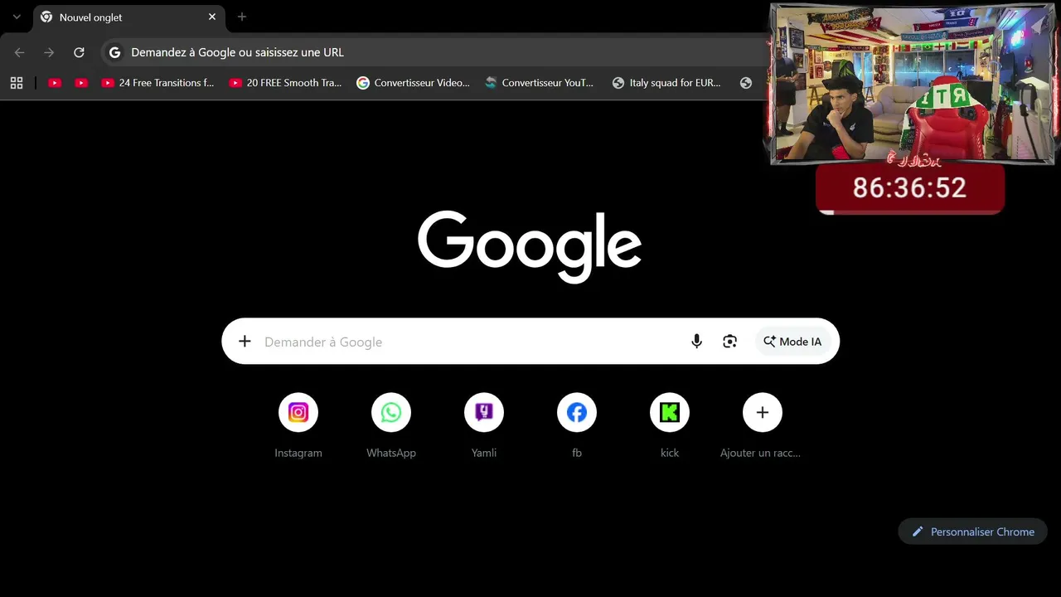This screenshot has height=597, width=1061.
Task: Click the Mode IA button
Action: (x=792, y=342)
